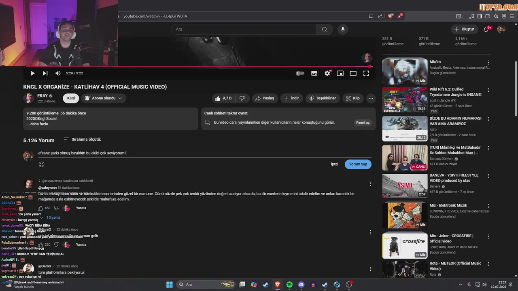Skip to the next video
The image size is (518, 291).
tap(45, 73)
